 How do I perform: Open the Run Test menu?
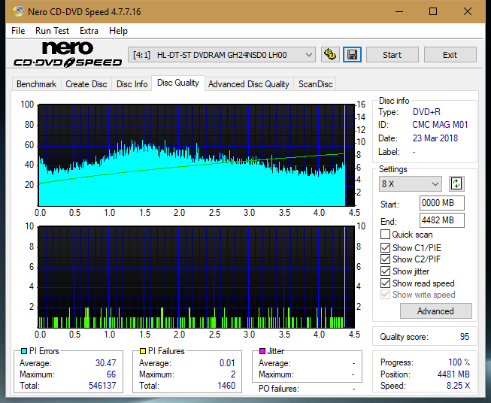tap(52, 31)
